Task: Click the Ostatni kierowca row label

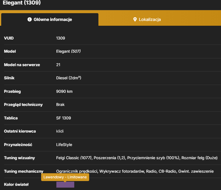Action: click(20, 131)
